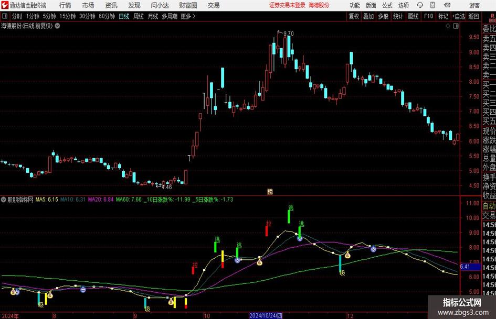Click the MA60: 7.66 indicator value
Image resolution: width=496 pixels, height=319 pixels.
click(x=129, y=200)
